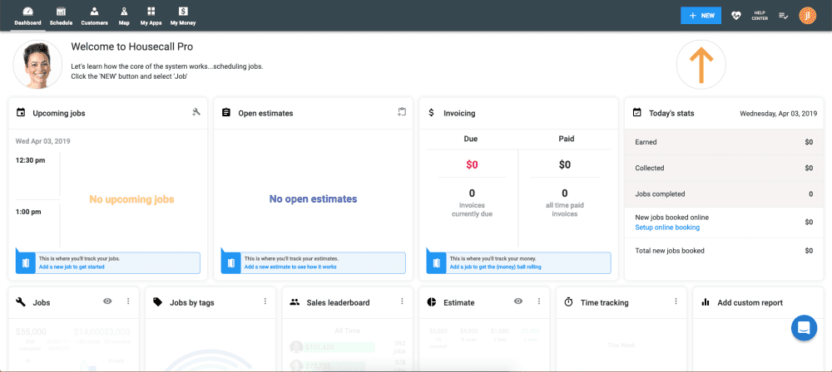Click the wrench icon on Upcoming jobs
Image resolution: width=832 pixels, height=372 pixels.
(x=196, y=112)
